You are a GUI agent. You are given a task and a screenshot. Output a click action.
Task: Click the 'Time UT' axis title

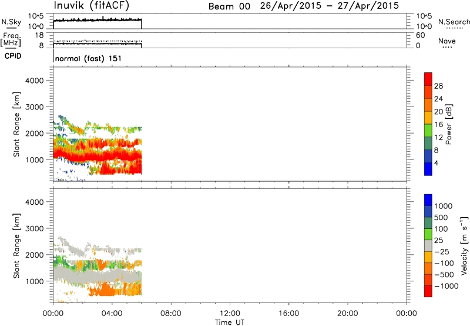230,322
